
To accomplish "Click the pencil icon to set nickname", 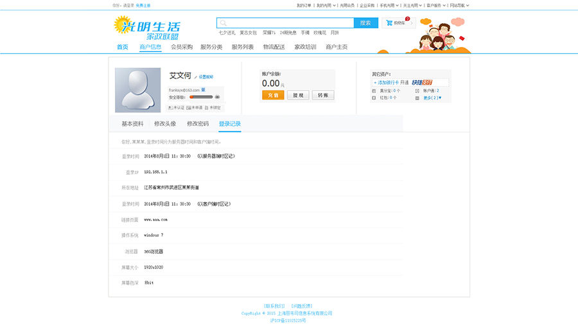I will 196,76.
